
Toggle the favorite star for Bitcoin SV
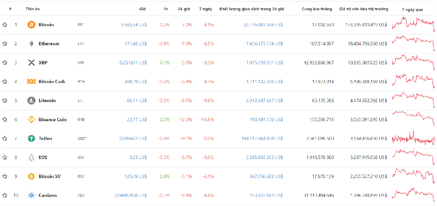pyautogui.click(x=5, y=176)
